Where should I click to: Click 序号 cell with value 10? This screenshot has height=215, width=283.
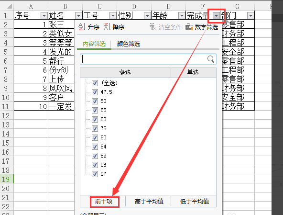pyautogui.click(x=31, y=106)
